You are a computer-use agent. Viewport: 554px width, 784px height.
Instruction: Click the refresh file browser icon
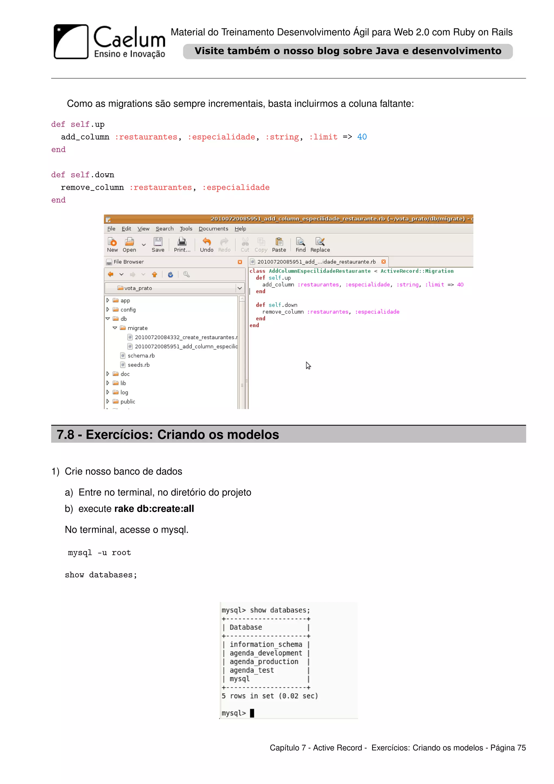[x=171, y=275]
